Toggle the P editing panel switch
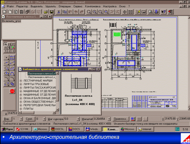 (13, 44)
